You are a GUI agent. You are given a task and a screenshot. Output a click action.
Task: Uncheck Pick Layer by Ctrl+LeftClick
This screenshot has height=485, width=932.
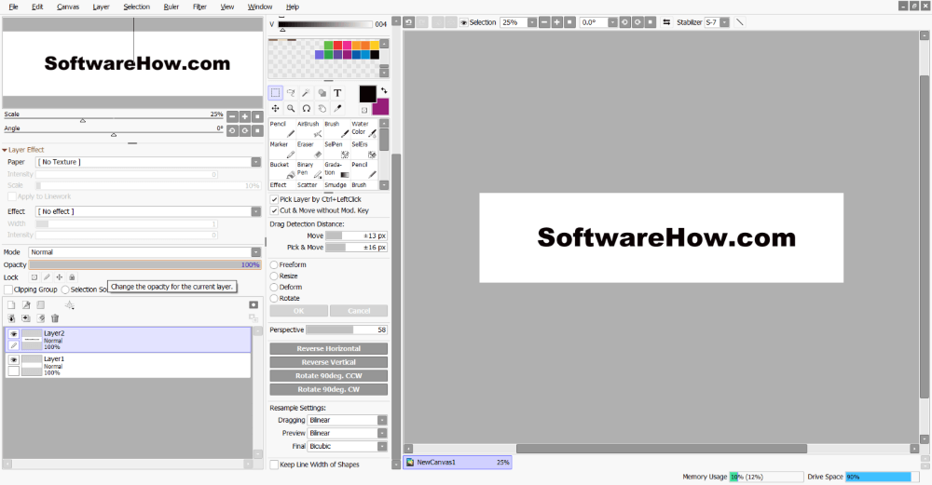pos(274,199)
